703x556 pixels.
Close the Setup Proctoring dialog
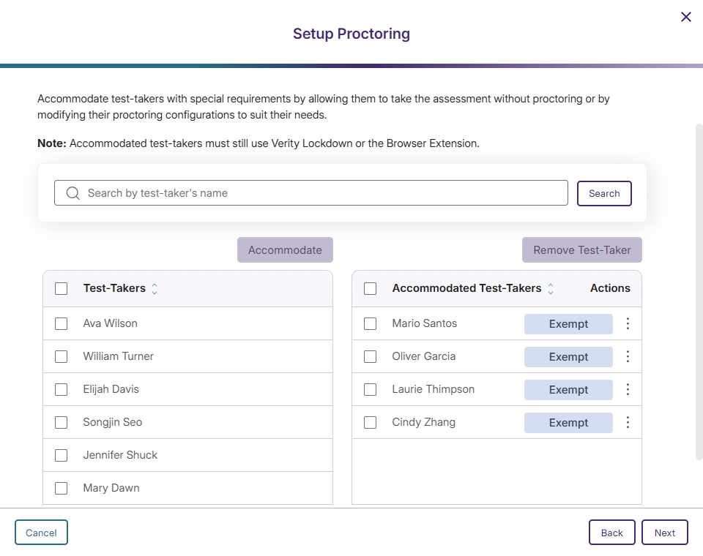point(685,17)
